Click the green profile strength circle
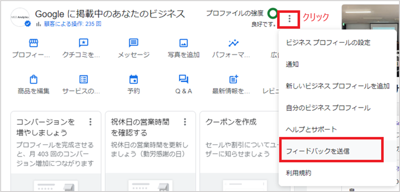The width and height of the screenshot is (400, 192). [273, 13]
